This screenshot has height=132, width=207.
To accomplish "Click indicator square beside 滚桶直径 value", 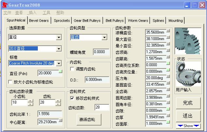I will [x=168, y=31].
